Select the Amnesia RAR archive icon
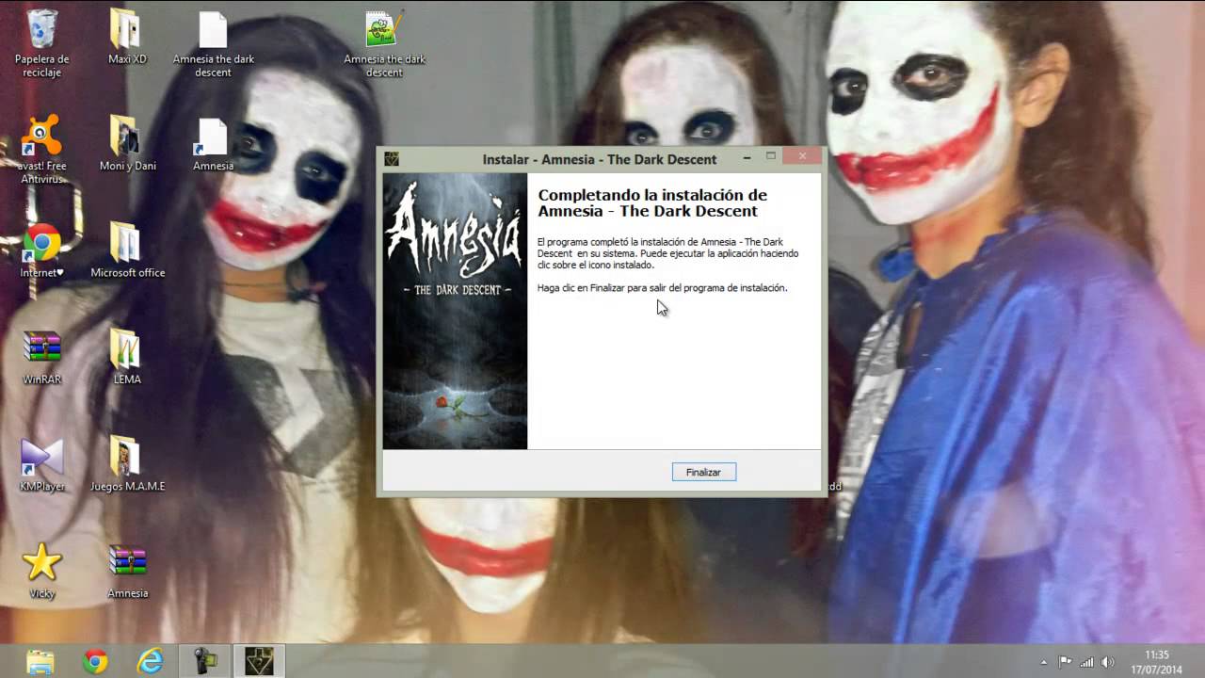This screenshot has width=1205, height=678. pos(127,572)
